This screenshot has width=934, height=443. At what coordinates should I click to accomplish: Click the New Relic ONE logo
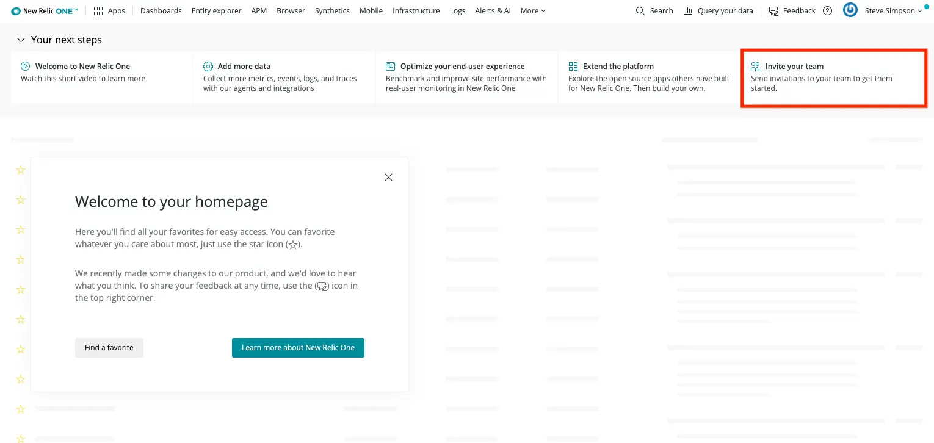(43, 10)
